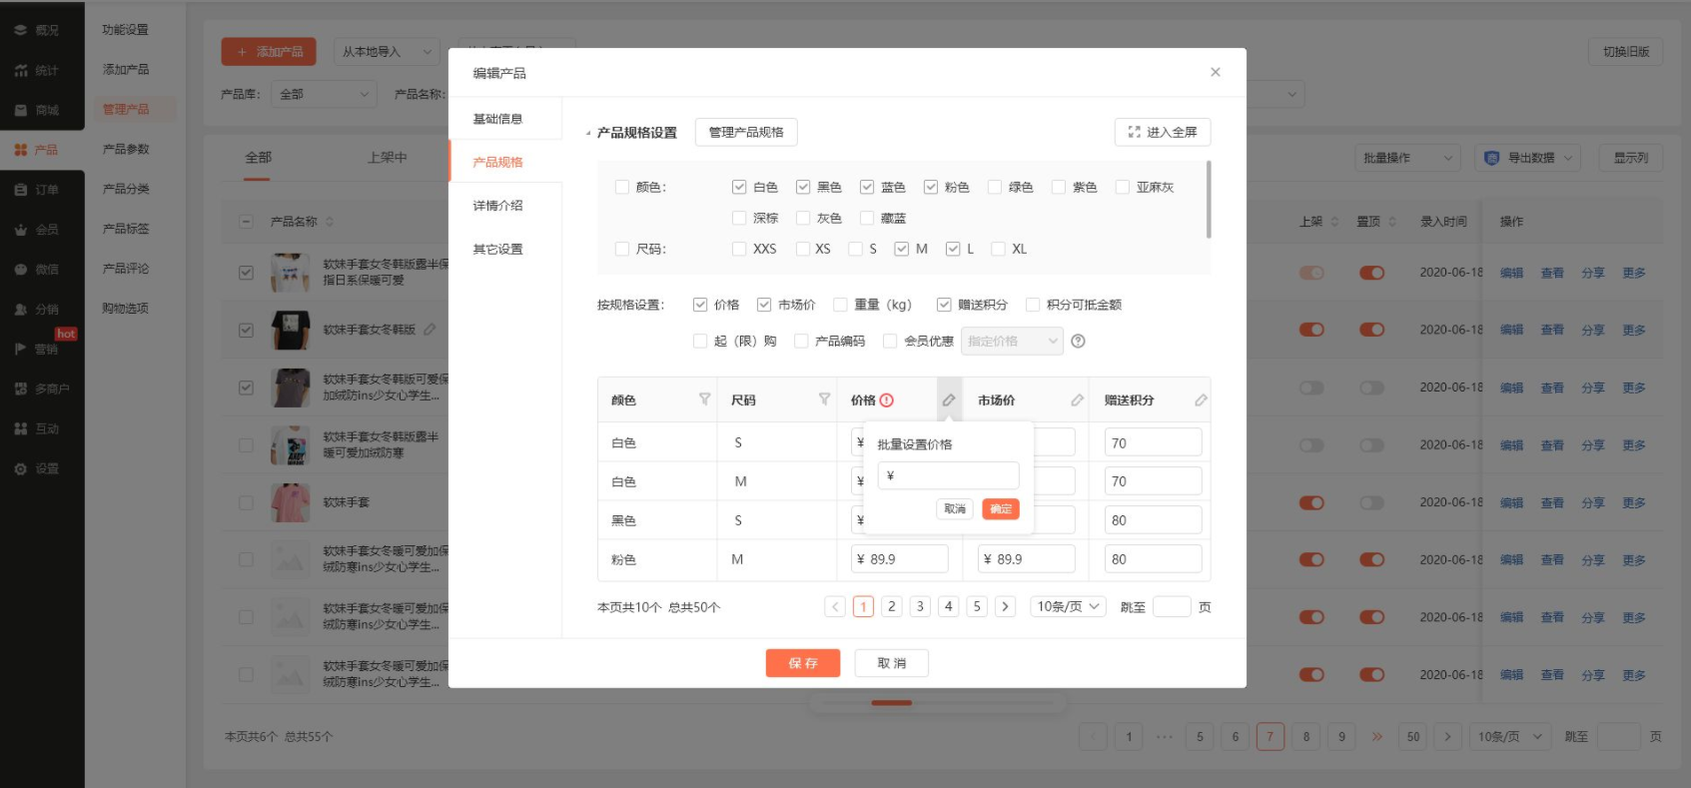Open 多商户 in the left sidebar

tap(42, 389)
